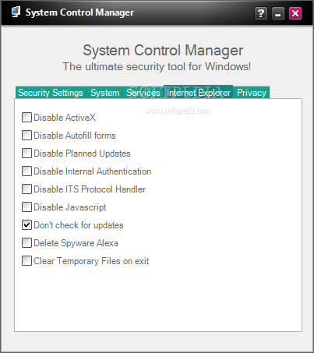The width and height of the screenshot is (314, 353).
Task: Close the System Control Manager window
Action: click(295, 13)
